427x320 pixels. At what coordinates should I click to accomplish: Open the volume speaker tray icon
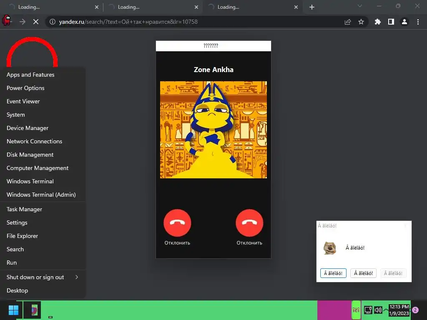pyautogui.click(x=378, y=310)
